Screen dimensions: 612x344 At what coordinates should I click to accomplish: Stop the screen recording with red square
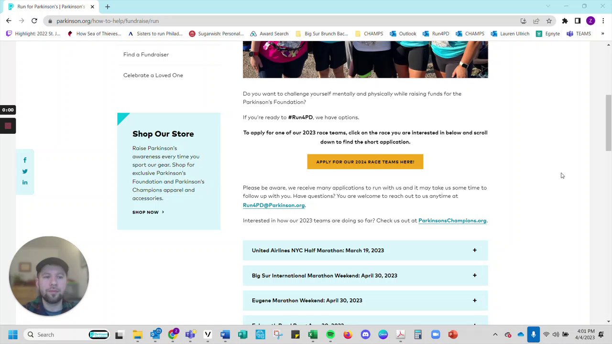[x=8, y=126]
